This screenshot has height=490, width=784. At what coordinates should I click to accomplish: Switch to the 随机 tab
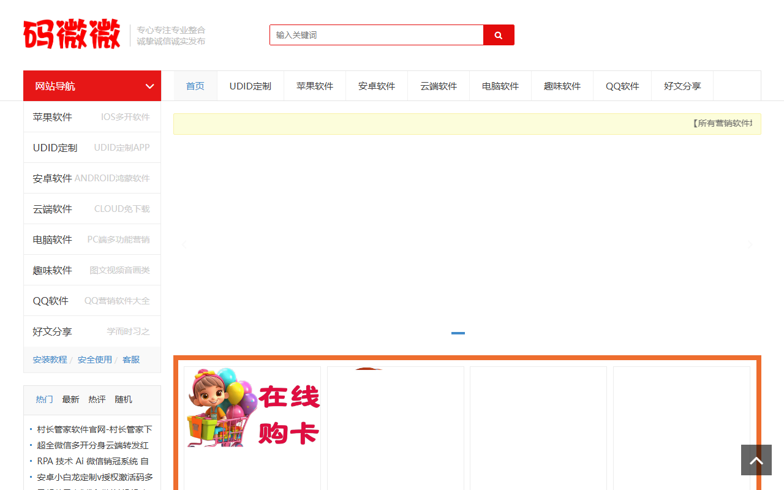click(x=123, y=399)
